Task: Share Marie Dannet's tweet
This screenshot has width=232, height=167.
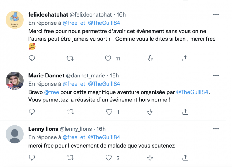Action: coord(185,112)
